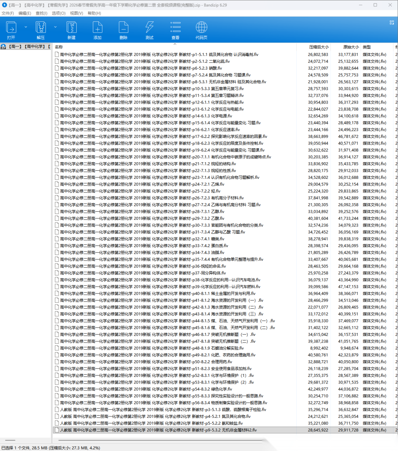Screen dimensions: 398x451
Task: Click the 代码页 (Codepage) globe icon
Action: tap(201, 30)
